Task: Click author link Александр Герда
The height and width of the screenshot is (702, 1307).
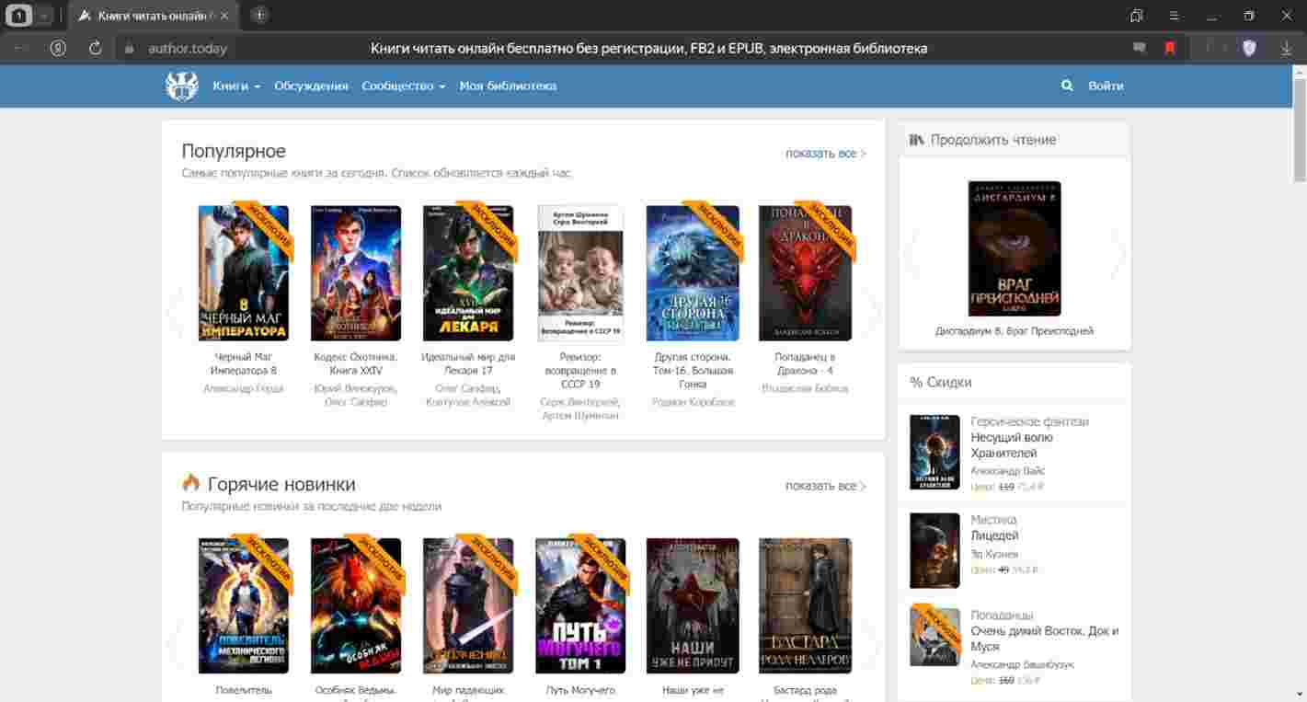Action: click(x=244, y=388)
